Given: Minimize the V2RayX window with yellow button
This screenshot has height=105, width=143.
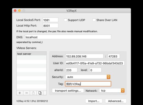Looking at the screenshot, I should click(x=19, y=11).
